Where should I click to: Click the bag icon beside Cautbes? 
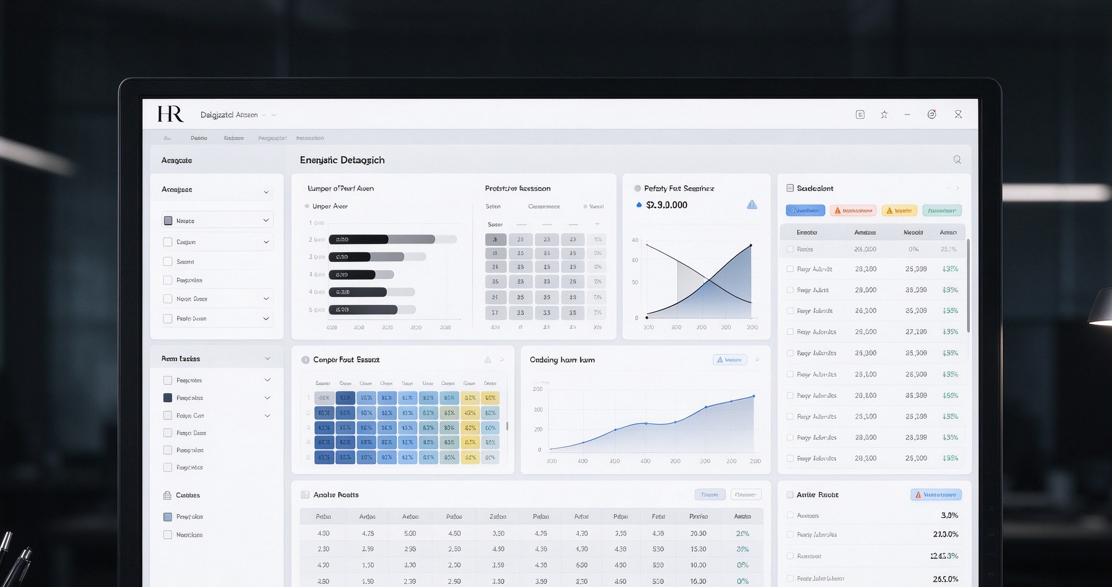[x=167, y=495]
